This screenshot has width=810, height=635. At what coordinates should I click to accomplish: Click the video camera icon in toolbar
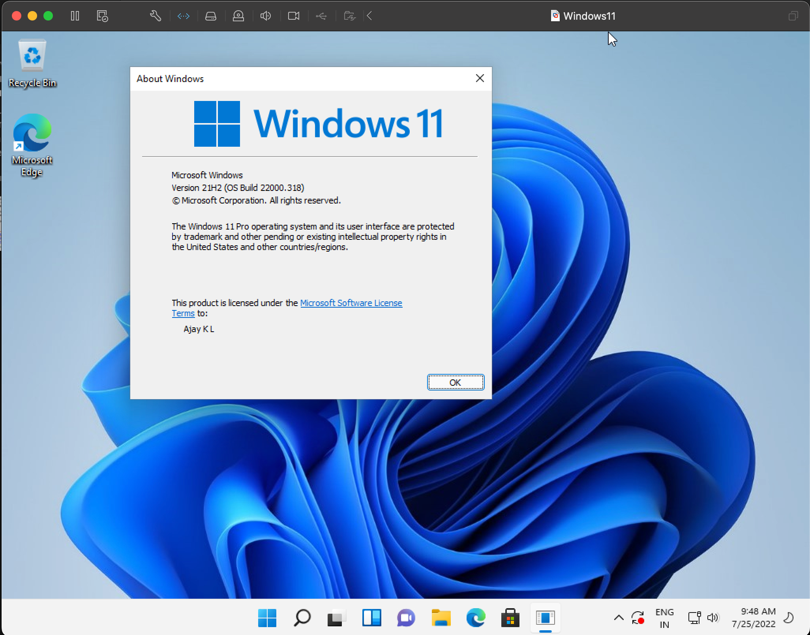pos(294,16)
